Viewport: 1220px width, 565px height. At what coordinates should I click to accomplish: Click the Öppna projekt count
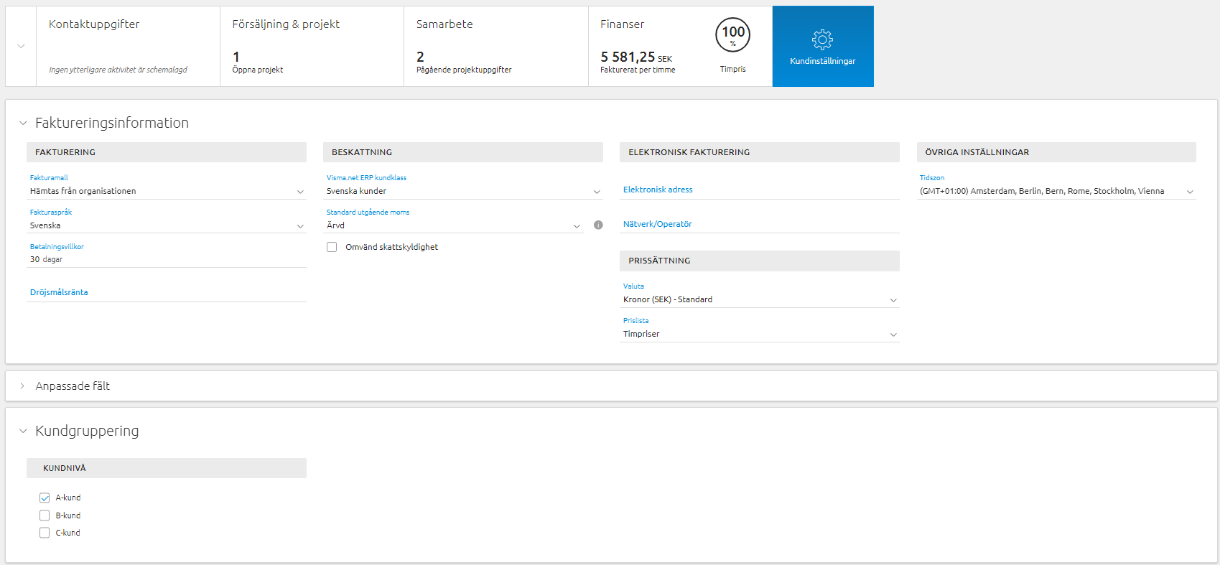click(x=236, y=57)
